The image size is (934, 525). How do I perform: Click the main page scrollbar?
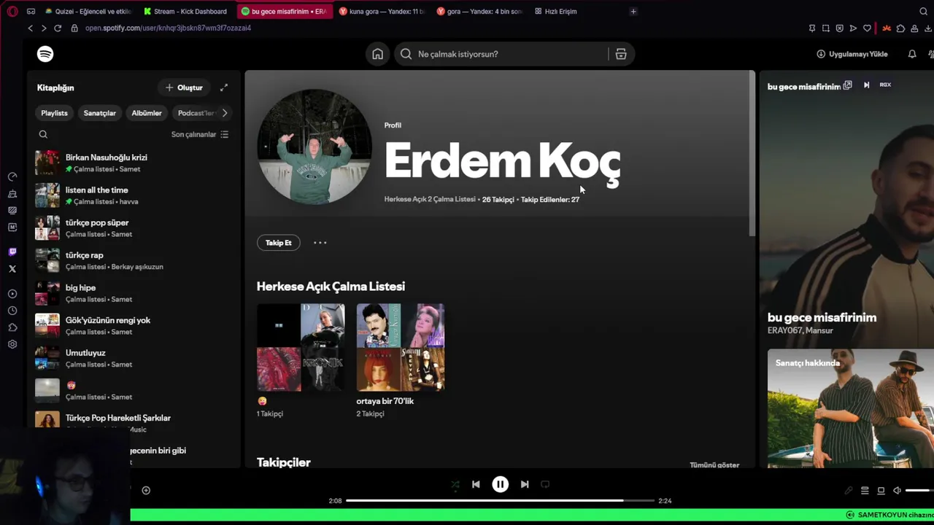coord(752,153)
